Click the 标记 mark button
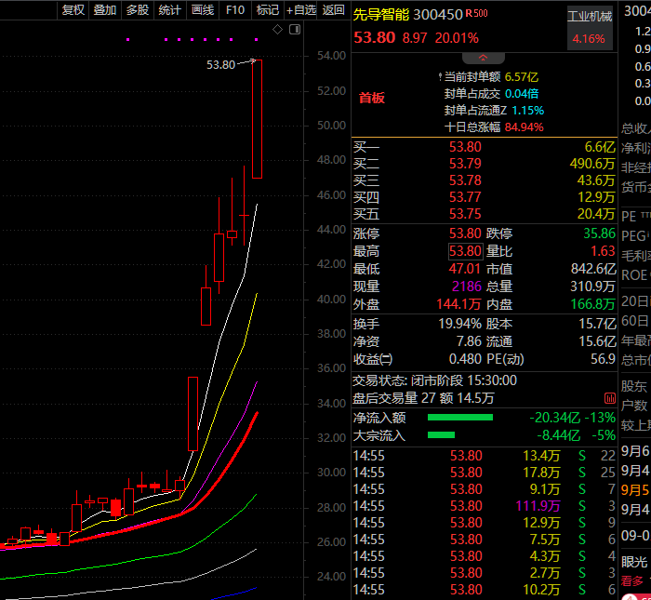Viewport: 651px width, 600px height. (268, 10)
